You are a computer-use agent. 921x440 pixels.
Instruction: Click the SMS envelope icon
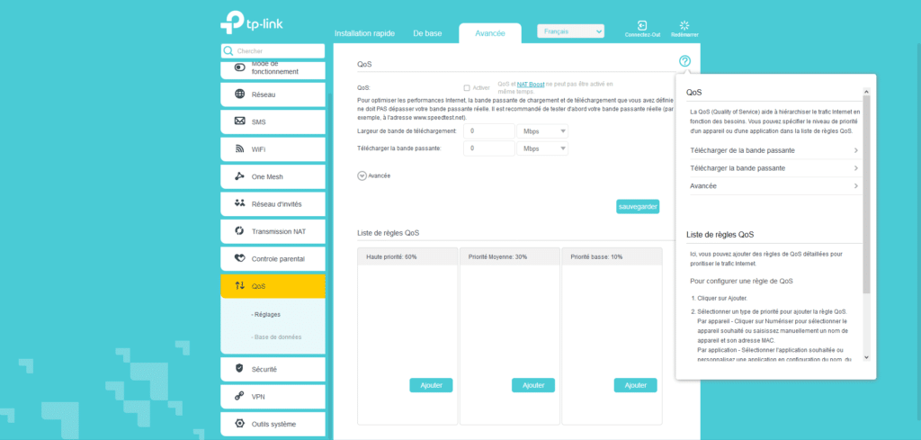click(x=239, y=121)
